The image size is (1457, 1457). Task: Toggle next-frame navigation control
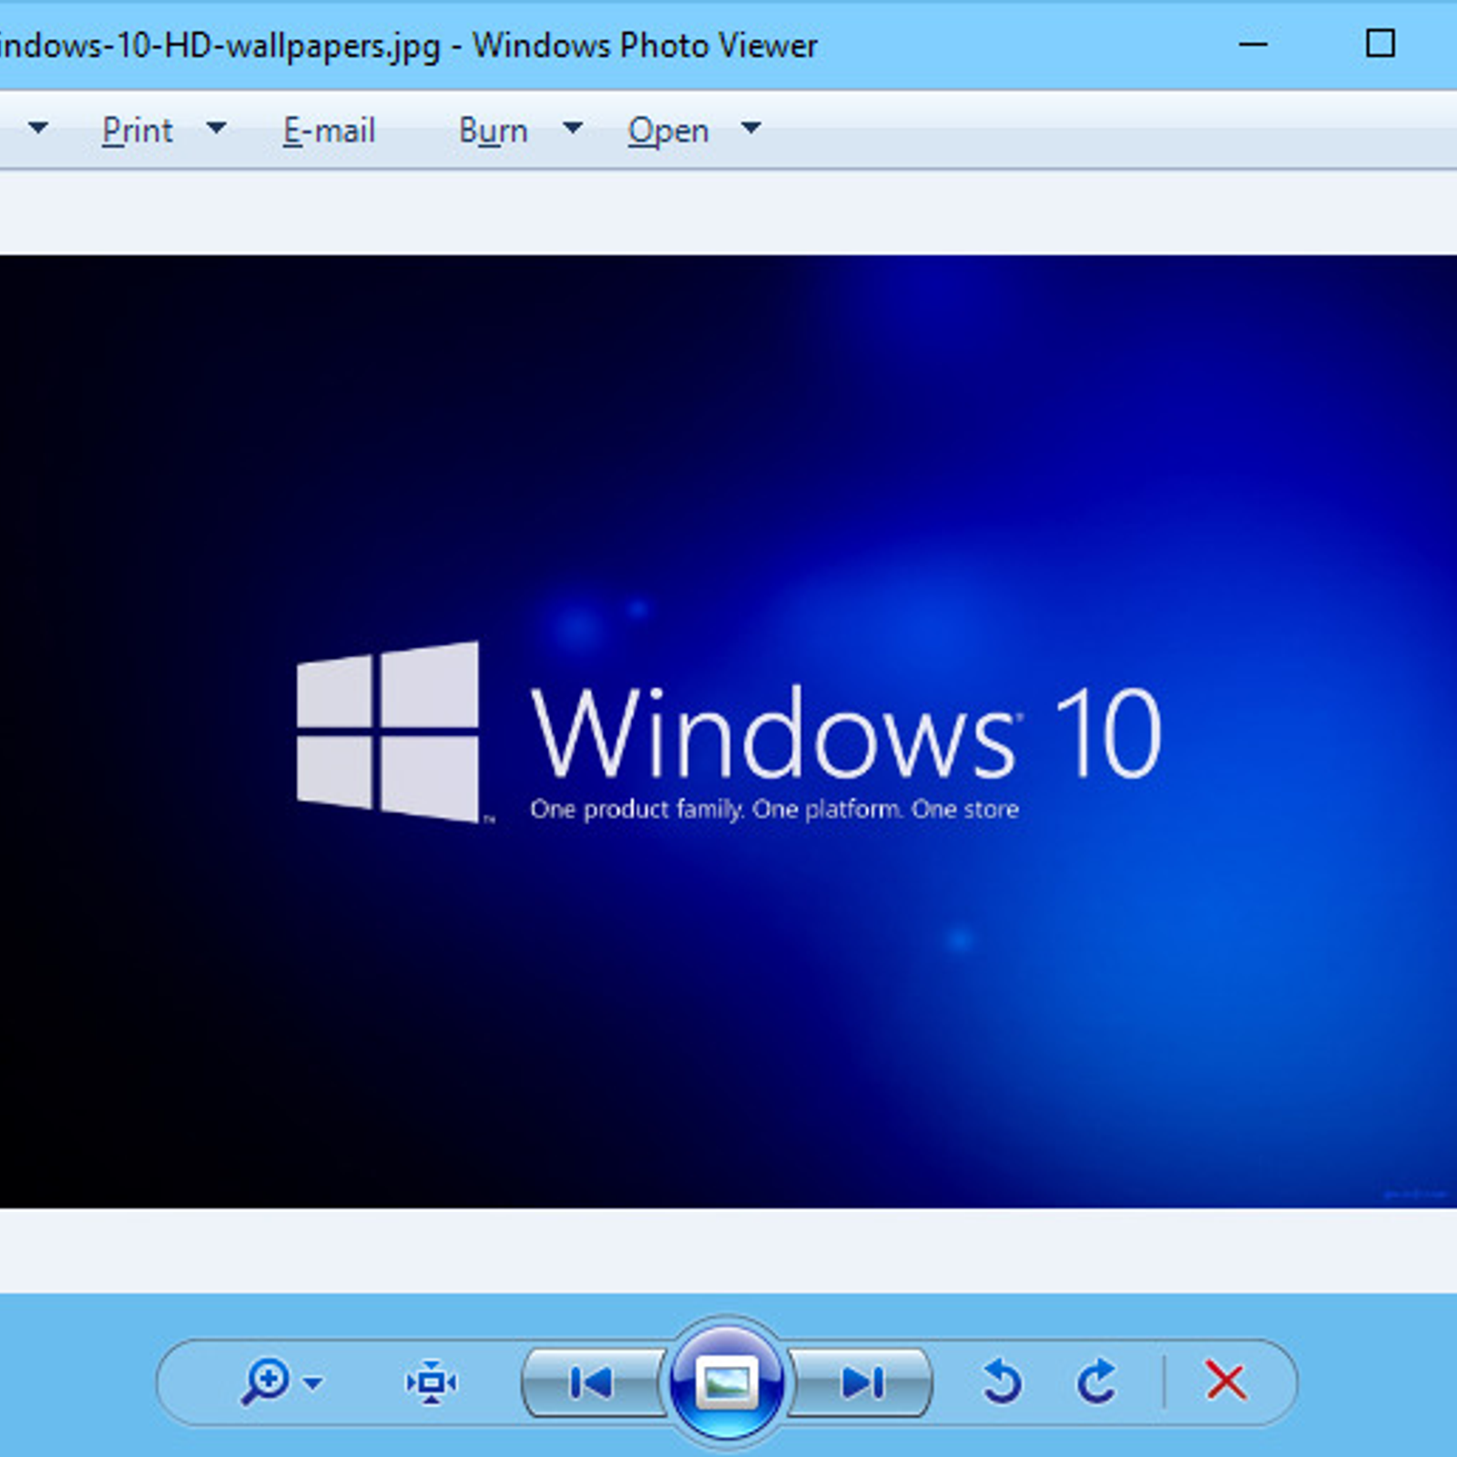863,1381
